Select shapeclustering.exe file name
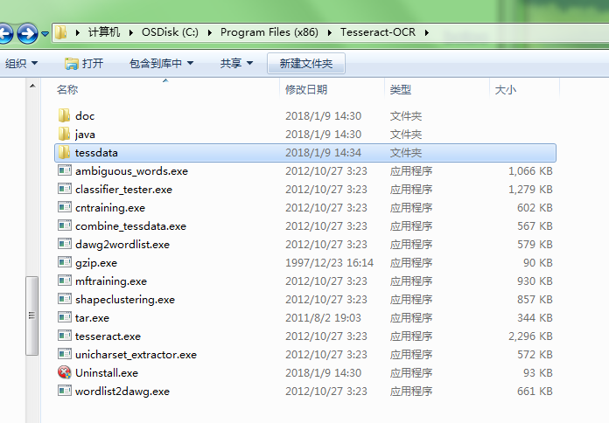 (x=125, y=300)
